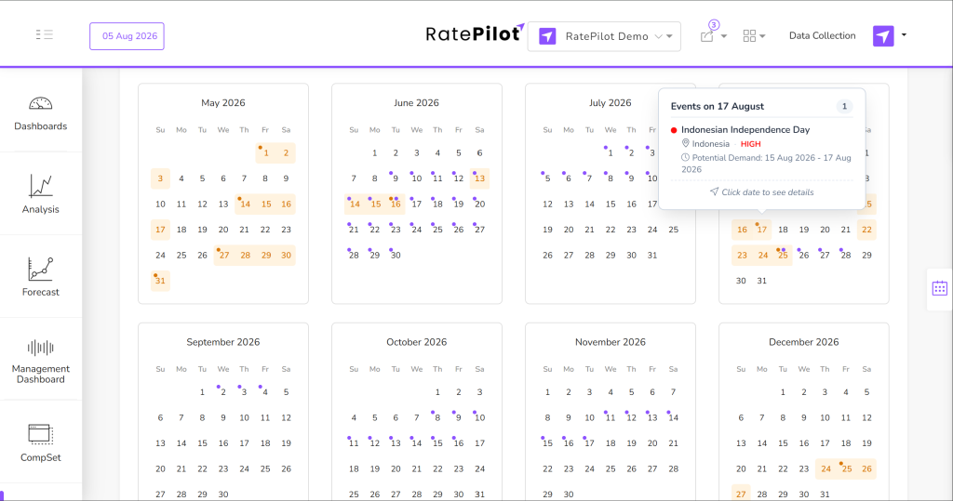Select October 11, 2026 date
The width and height of the screenshot is (953, 501).
point(354,443)
